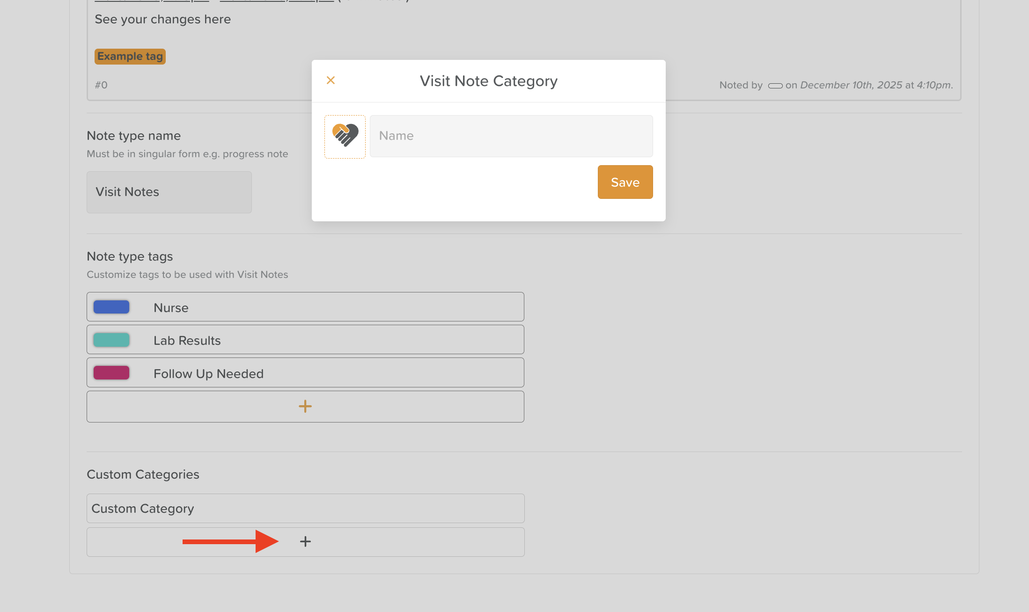Click the Visit Notes name field

(x=169, y=192)
